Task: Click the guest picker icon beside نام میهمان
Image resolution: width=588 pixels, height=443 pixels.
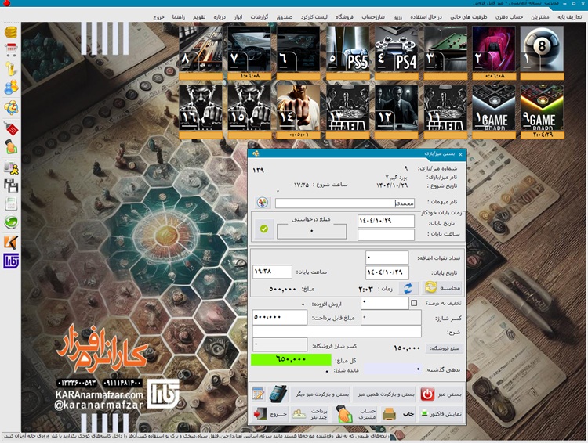Action: [263, 203]
